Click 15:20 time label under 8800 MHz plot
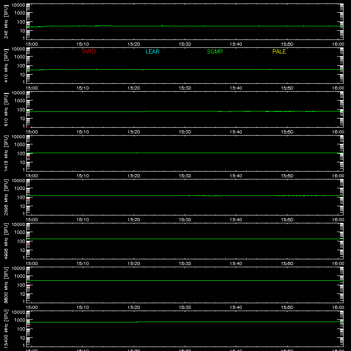Viewport: 351px width, 351px height. (134, 308)
